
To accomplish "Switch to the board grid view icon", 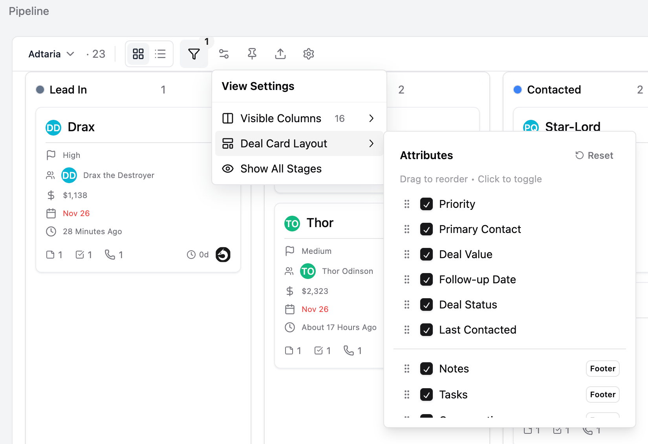I will point(138,54).
